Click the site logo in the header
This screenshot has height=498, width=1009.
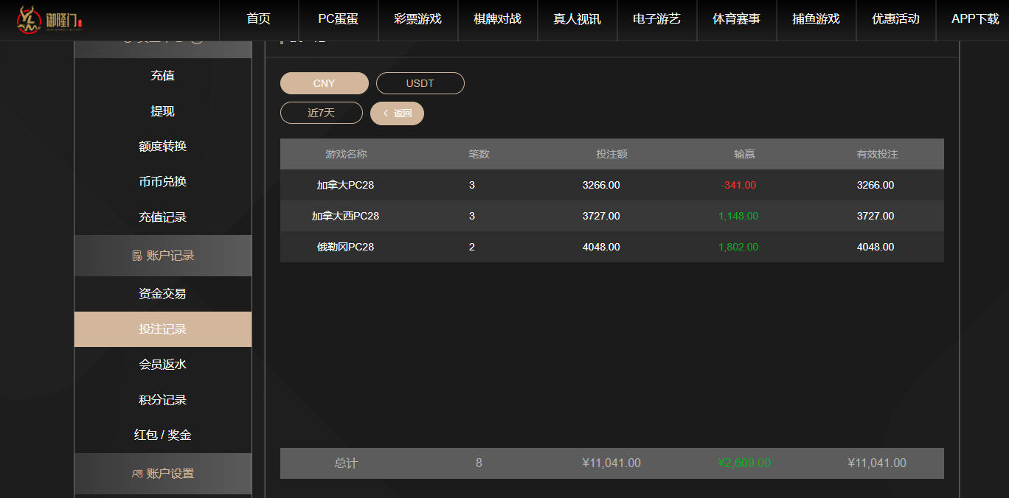point(51,20)
